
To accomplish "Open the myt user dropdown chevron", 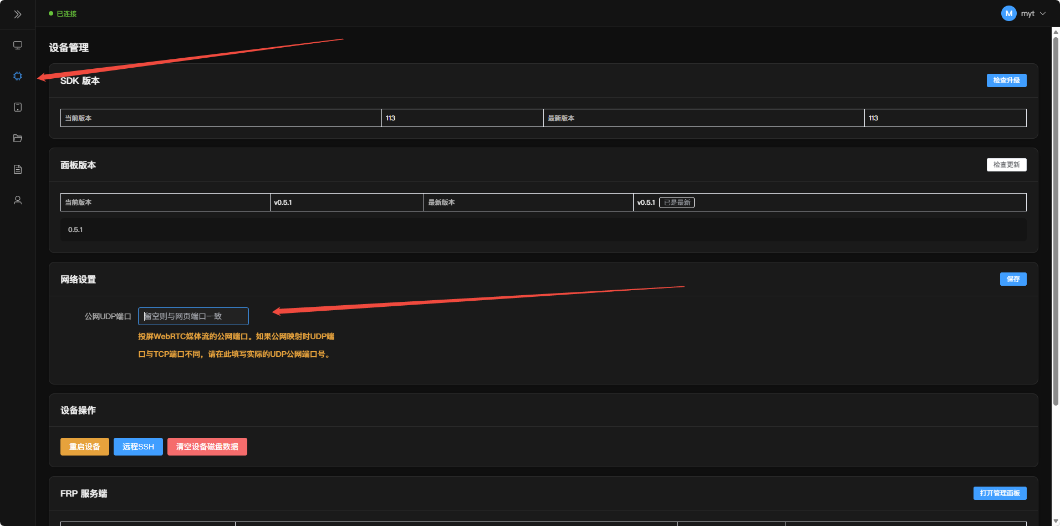I will pyautogui.click(x=1043, y=13).
